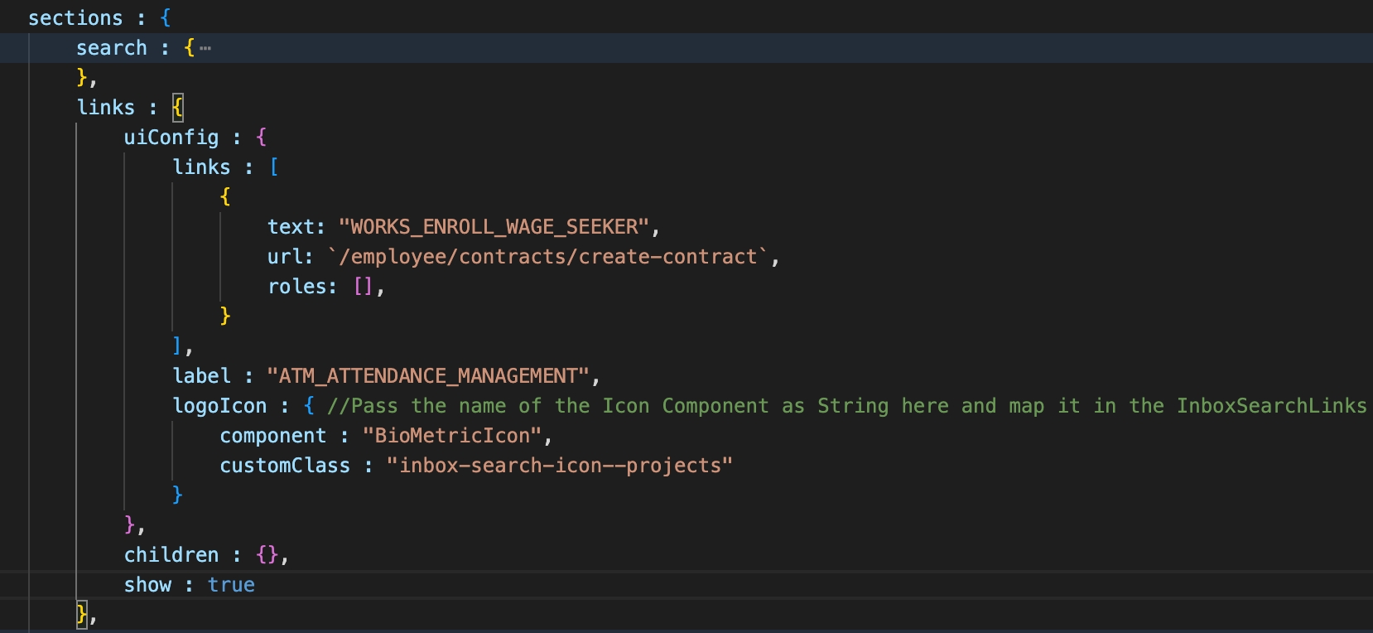Click the "WORKS_ENROLL_WAGE_SEEKER" string value
1373x633 pixels.
(x=494, y=227)
